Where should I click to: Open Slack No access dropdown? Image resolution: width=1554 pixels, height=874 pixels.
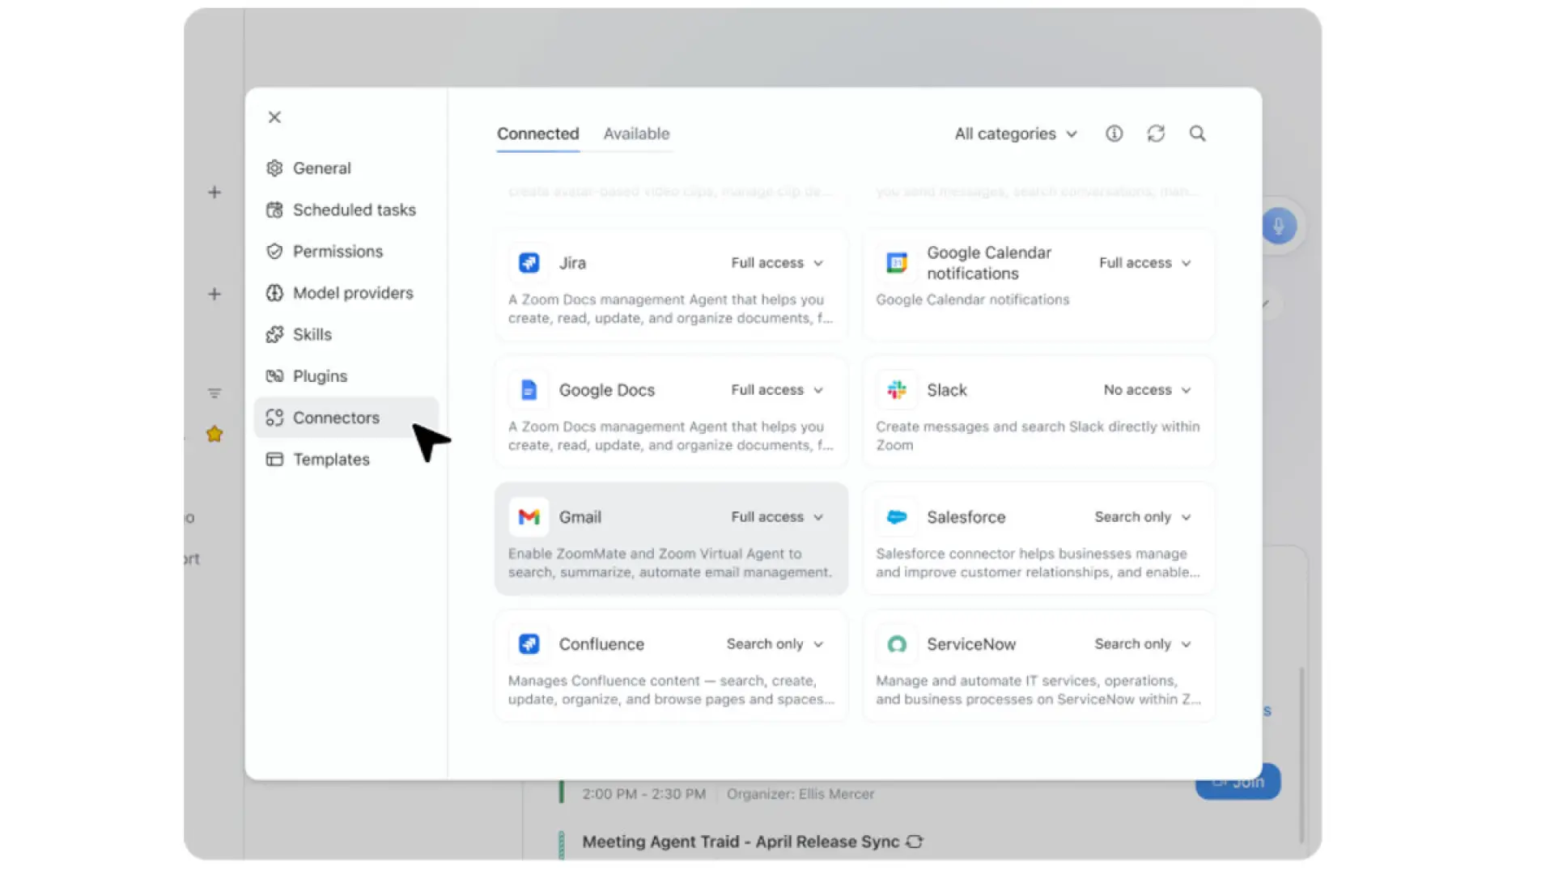(1148, 390)
